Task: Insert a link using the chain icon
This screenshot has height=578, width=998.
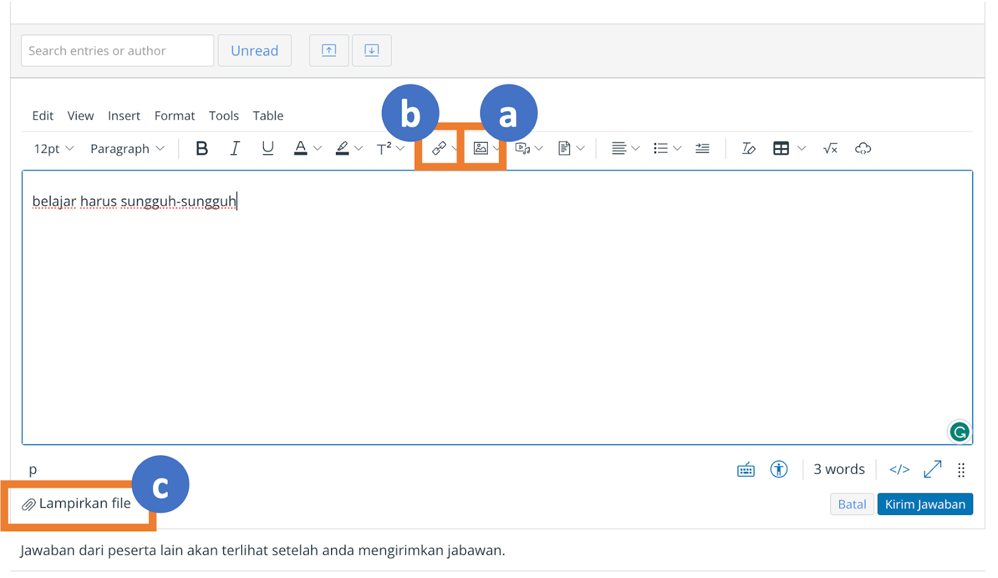Action: [x=439, y=148]
